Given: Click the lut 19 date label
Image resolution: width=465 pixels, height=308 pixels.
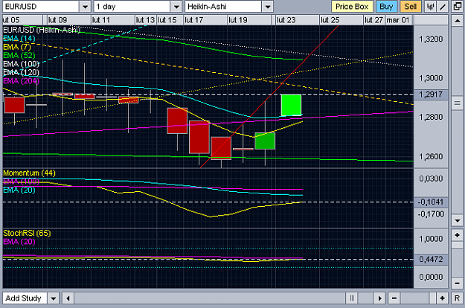Looking at the screenshot, I should tap(238, 20).
